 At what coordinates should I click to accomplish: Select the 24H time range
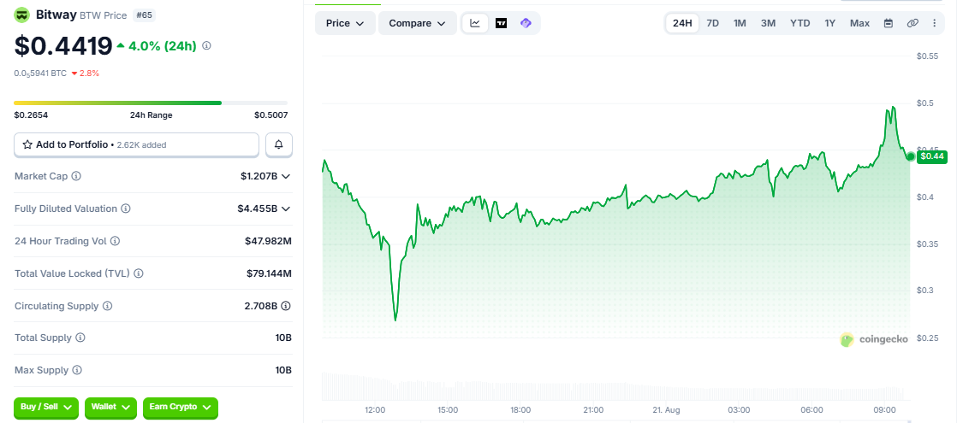(x=682, y=23)
